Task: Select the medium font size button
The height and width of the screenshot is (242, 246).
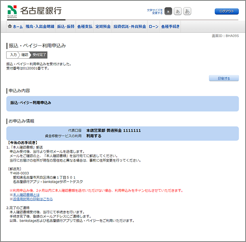Action: click(x=178, y=11)
